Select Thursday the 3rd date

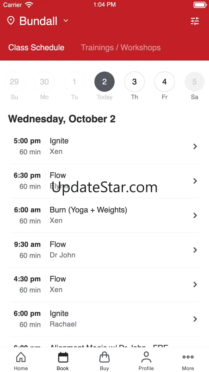tap(135, 82)
